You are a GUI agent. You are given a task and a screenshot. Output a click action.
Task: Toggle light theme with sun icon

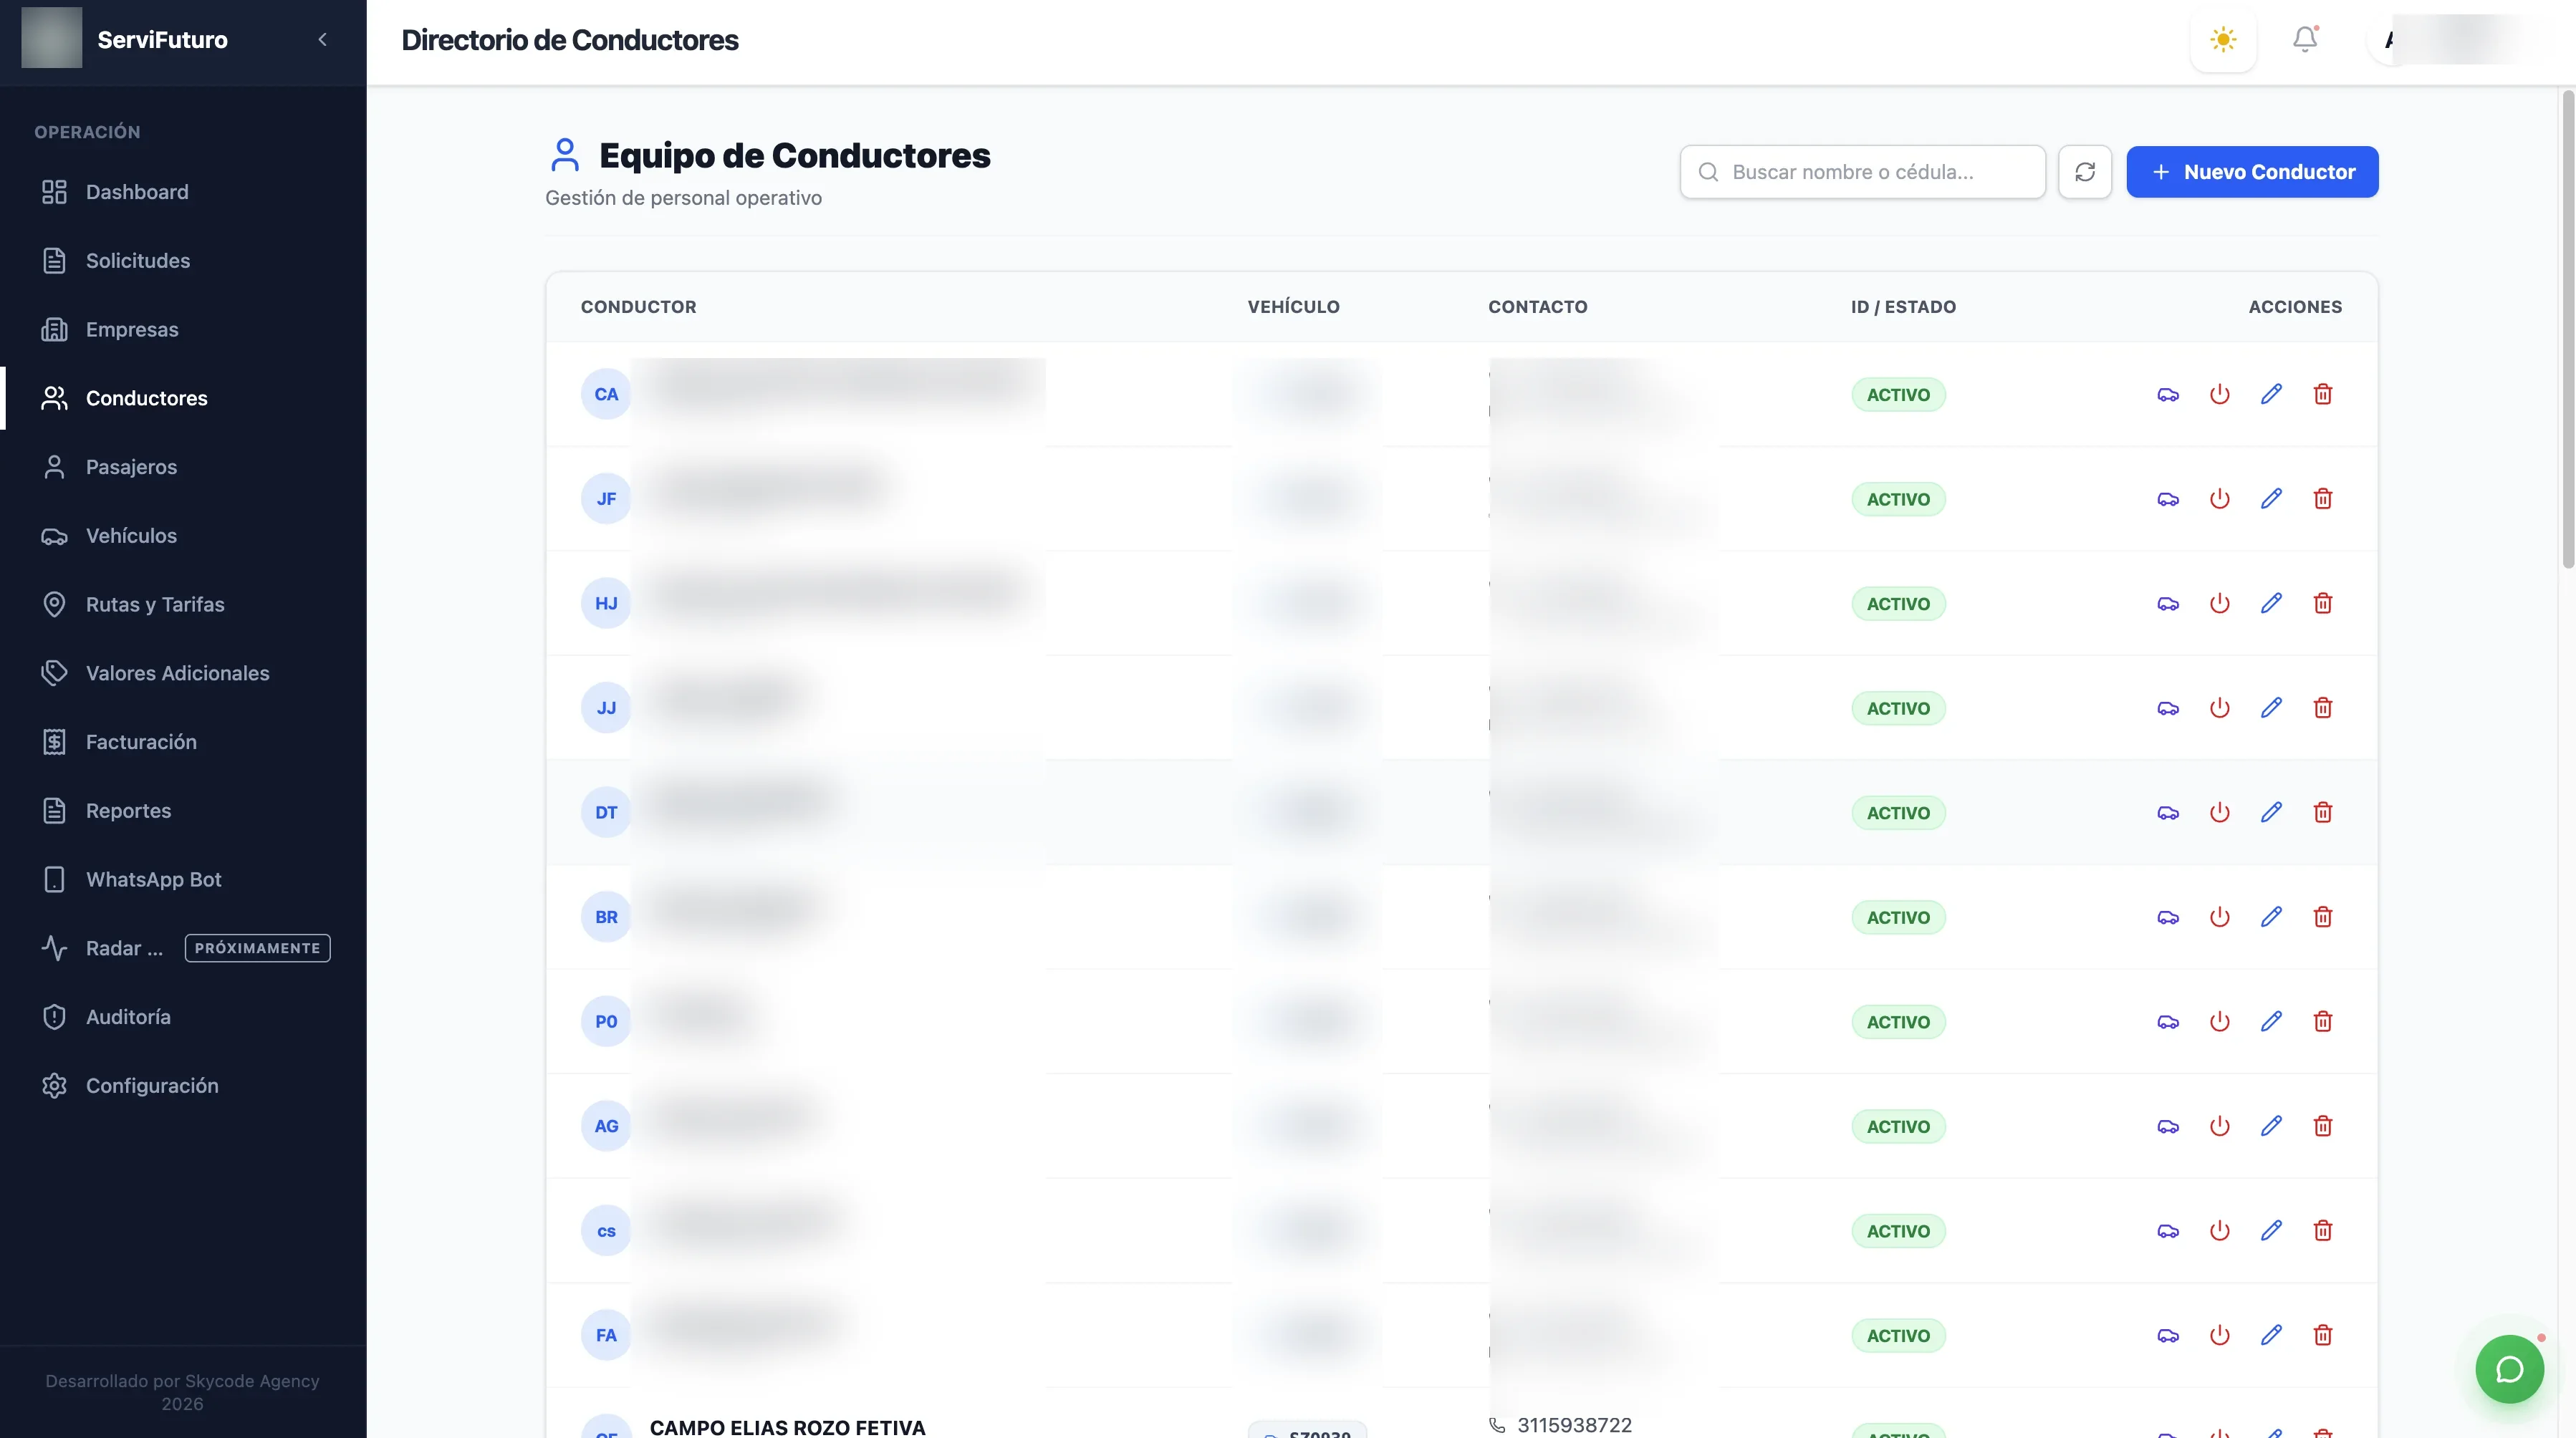pos(2223,40)
